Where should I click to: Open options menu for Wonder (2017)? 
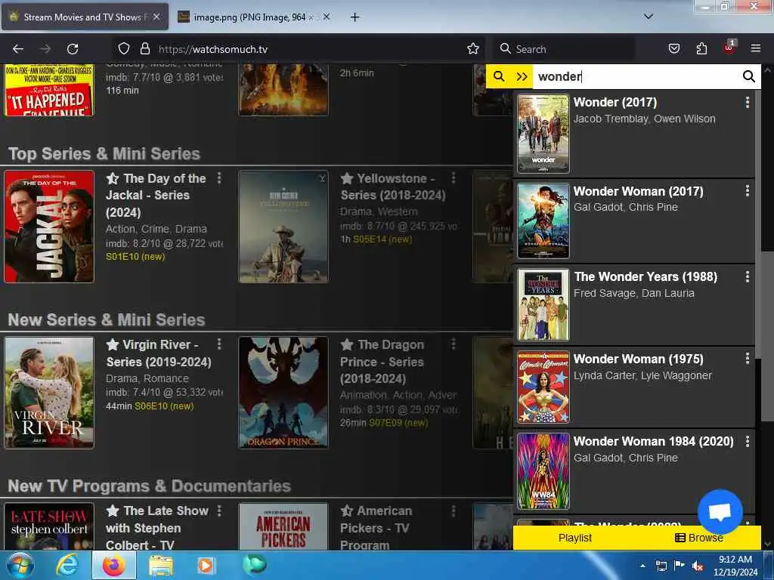(x=748, y=102)
